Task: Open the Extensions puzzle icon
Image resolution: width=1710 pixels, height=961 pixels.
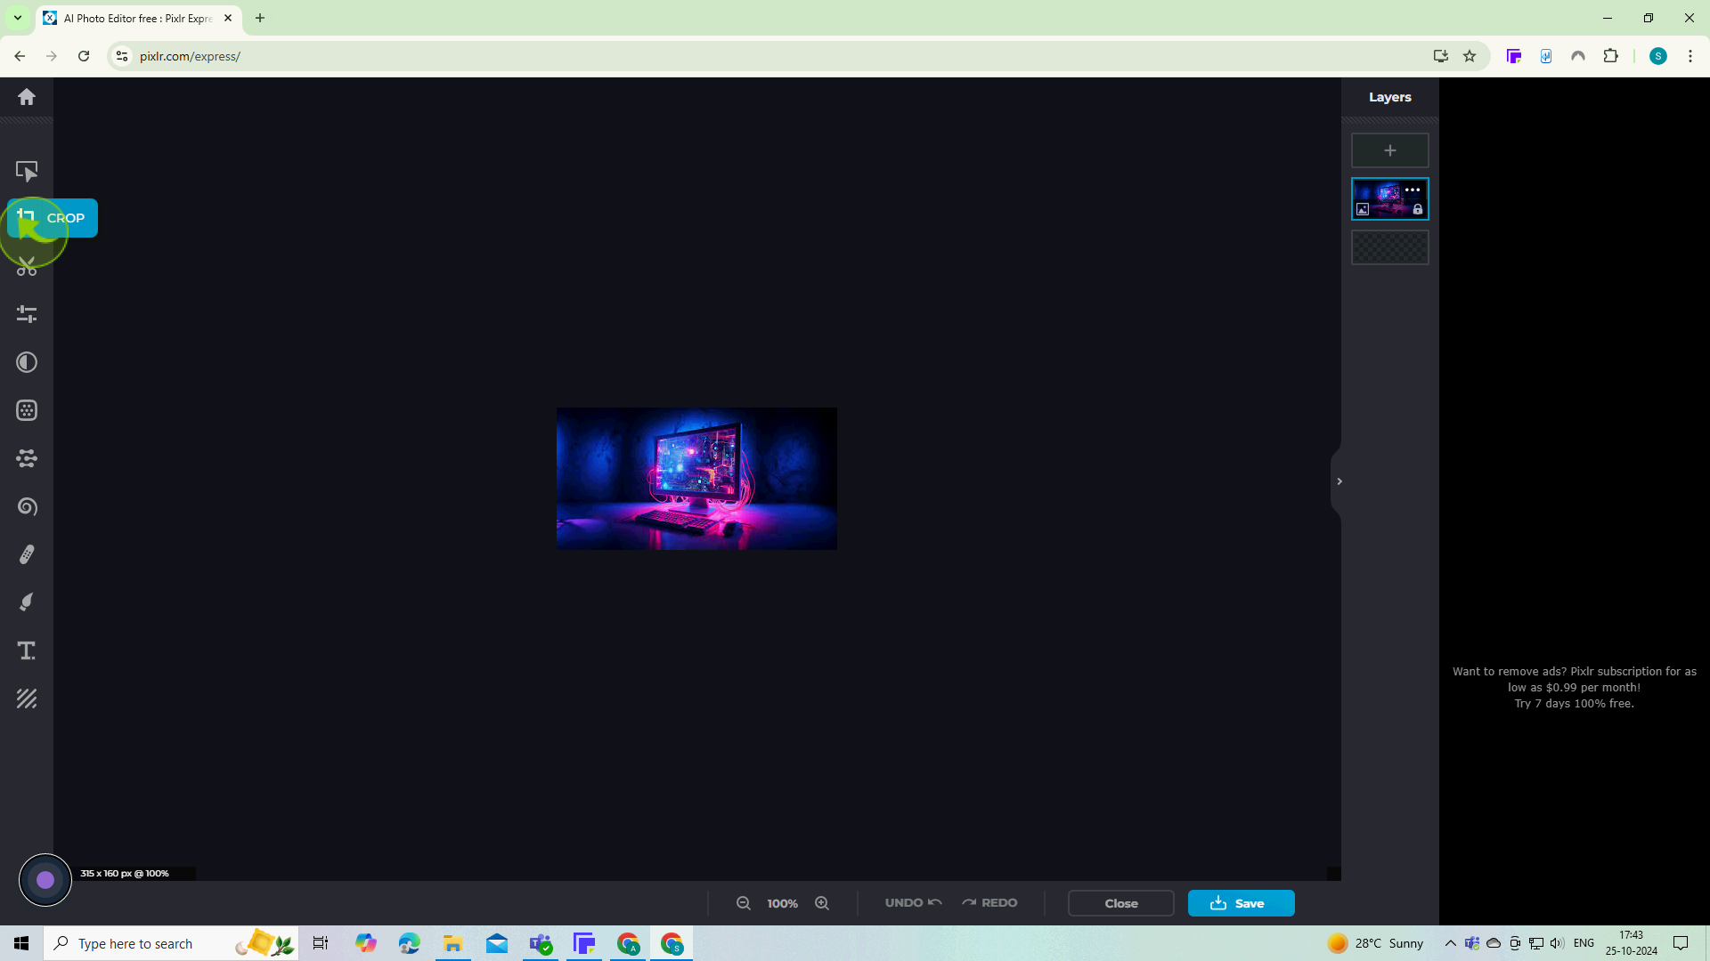Action: click(1610, 56)
